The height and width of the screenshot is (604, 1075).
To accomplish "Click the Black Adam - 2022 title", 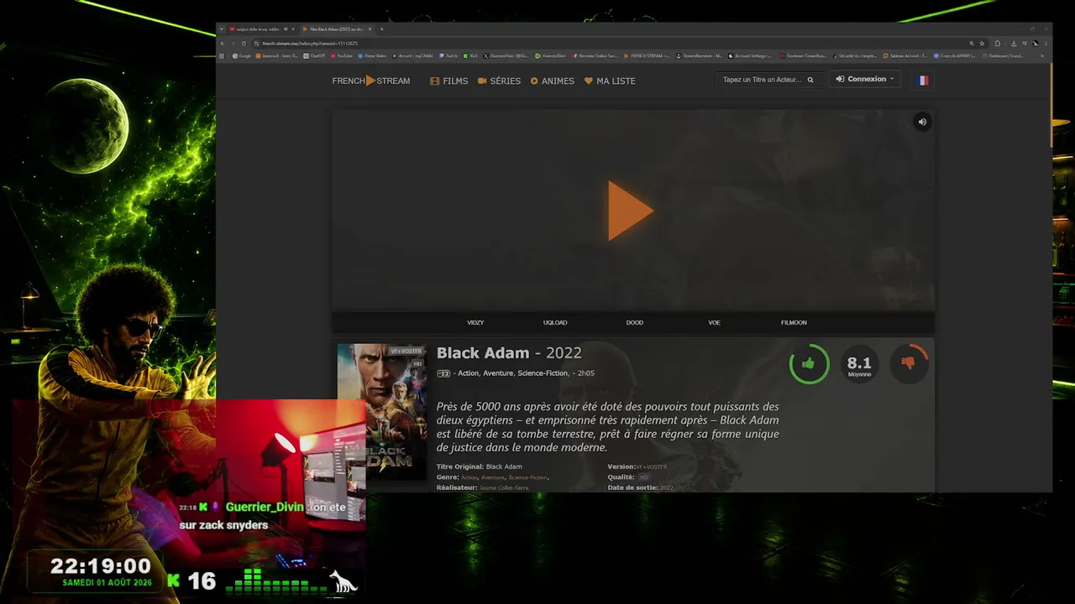I will tap(509, 353).
